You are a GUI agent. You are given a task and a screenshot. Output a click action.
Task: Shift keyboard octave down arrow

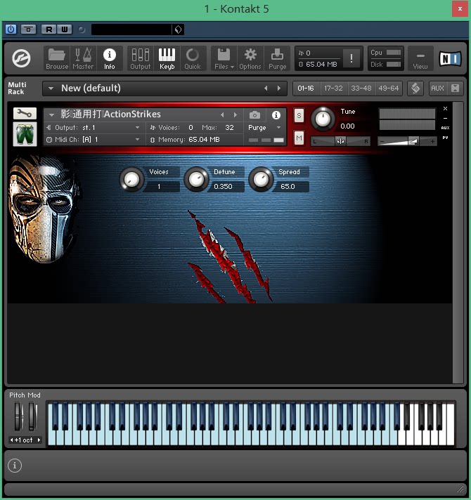coord(11,440)
